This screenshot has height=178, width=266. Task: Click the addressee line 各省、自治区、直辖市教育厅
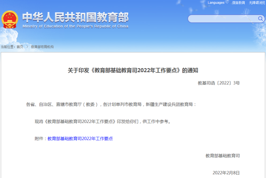tap(111, 105)
